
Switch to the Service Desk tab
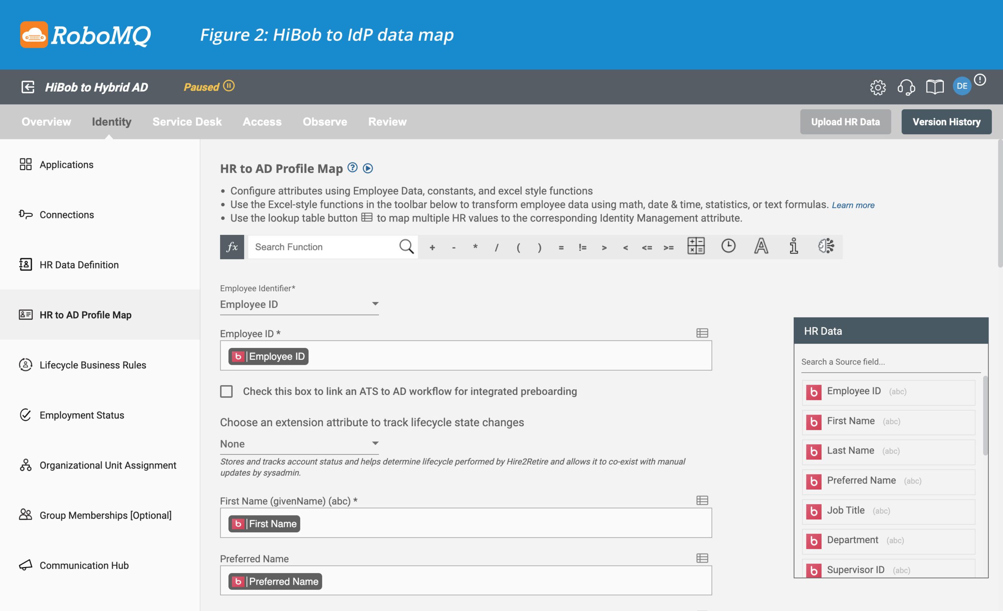[x=187, y=122]
